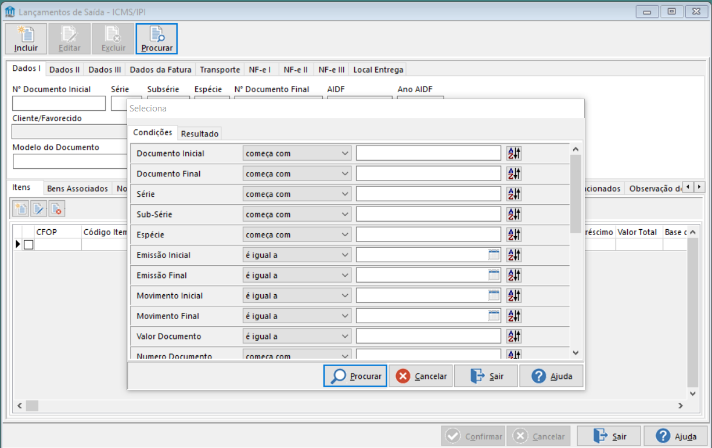Click the Nº Documento Inicial input field
The width and height of the screenshot is (712, 448).
coord(59,103)
